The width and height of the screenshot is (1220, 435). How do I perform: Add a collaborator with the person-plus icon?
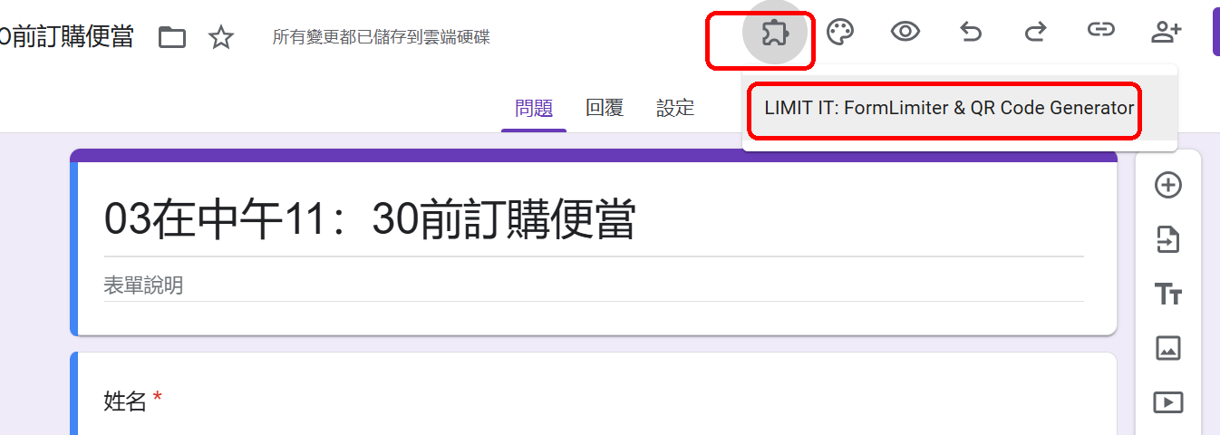1166,33
